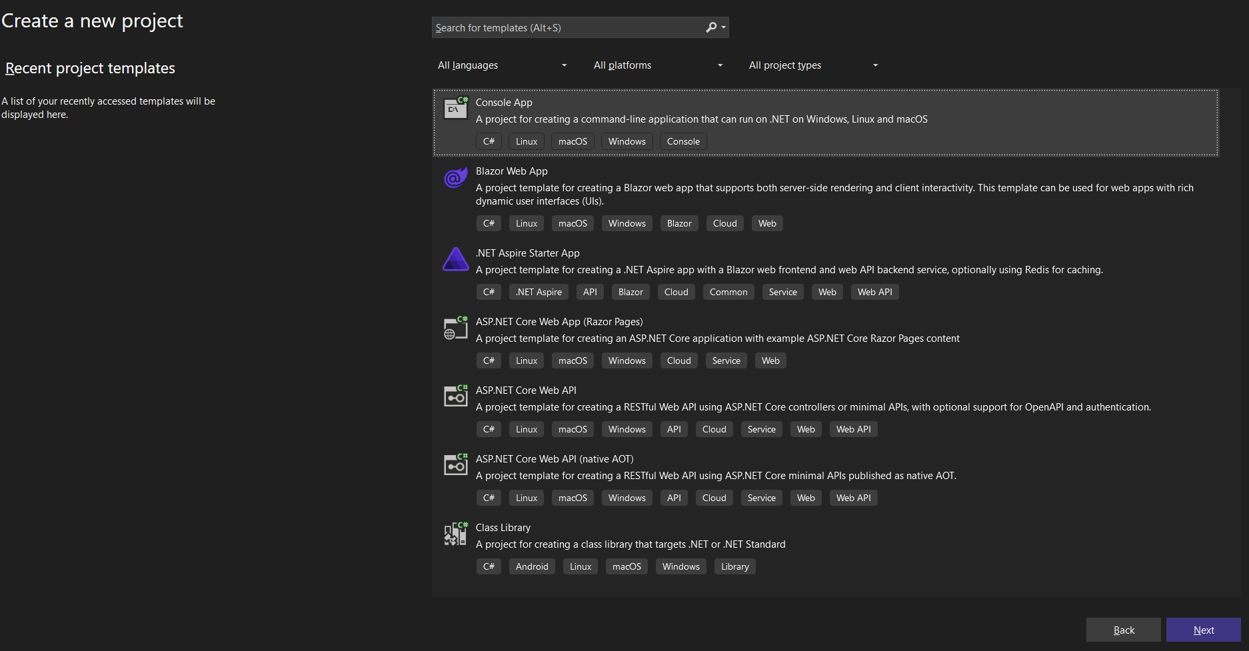The height and width of the screenshot is (651, 1249).
Task: Select the Class Library template title
Action: click(x=503, y=528)
